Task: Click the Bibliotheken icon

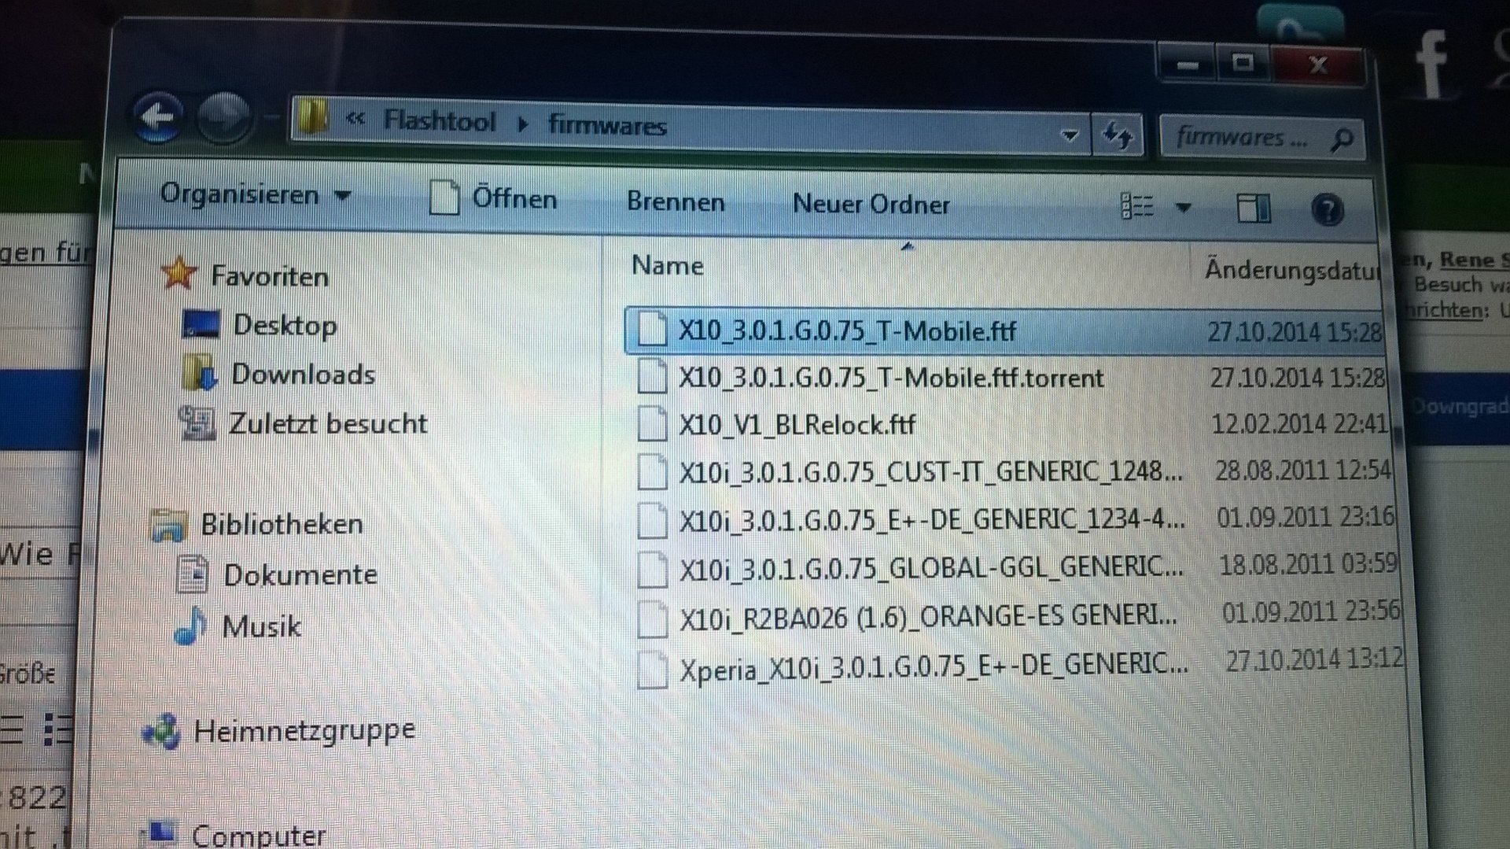Action: [170, 525]
